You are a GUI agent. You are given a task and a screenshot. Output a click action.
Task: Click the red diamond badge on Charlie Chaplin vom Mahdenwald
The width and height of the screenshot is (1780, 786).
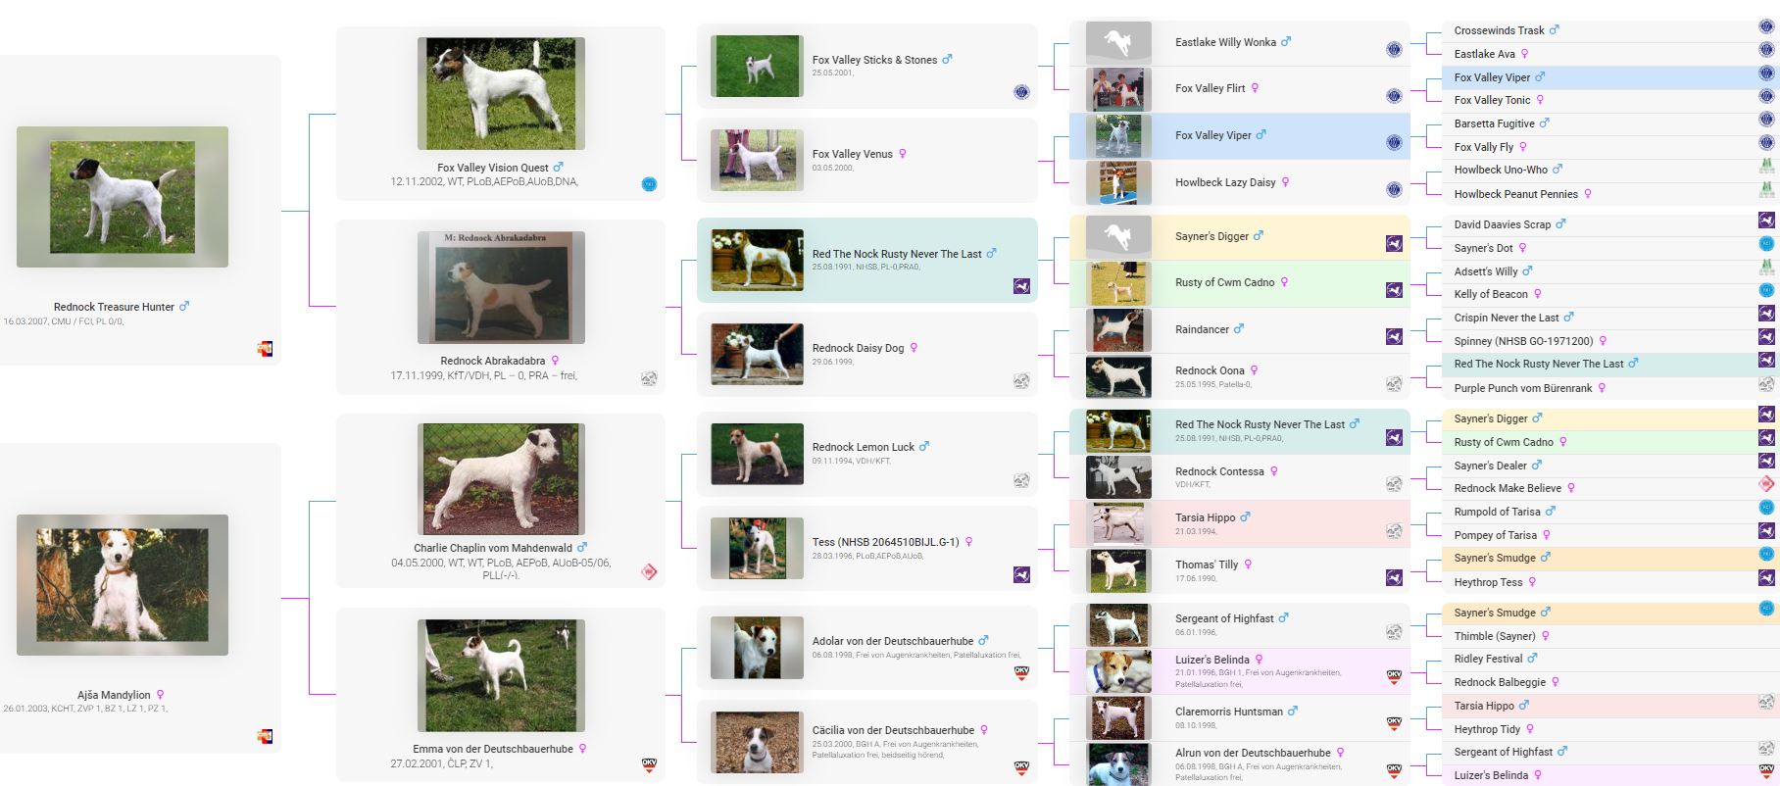649,572
